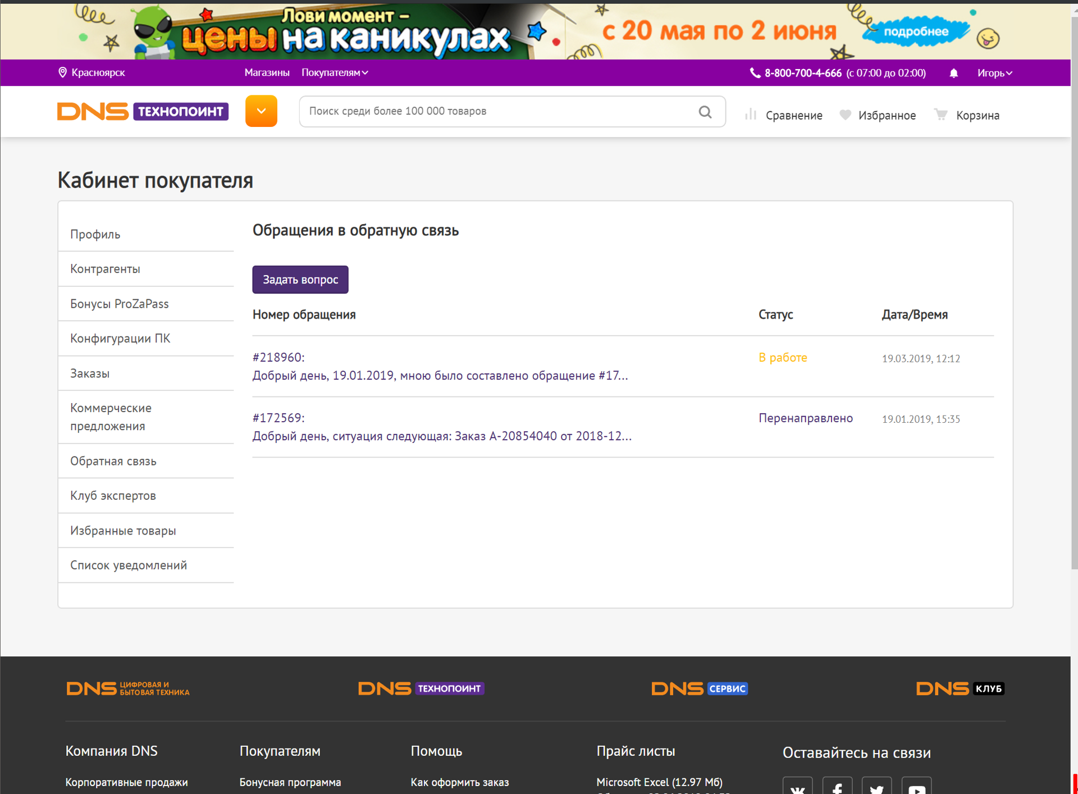Click the footer DNS Технопоинт logo
This screenshot has width=1078, height=794.
421,688
